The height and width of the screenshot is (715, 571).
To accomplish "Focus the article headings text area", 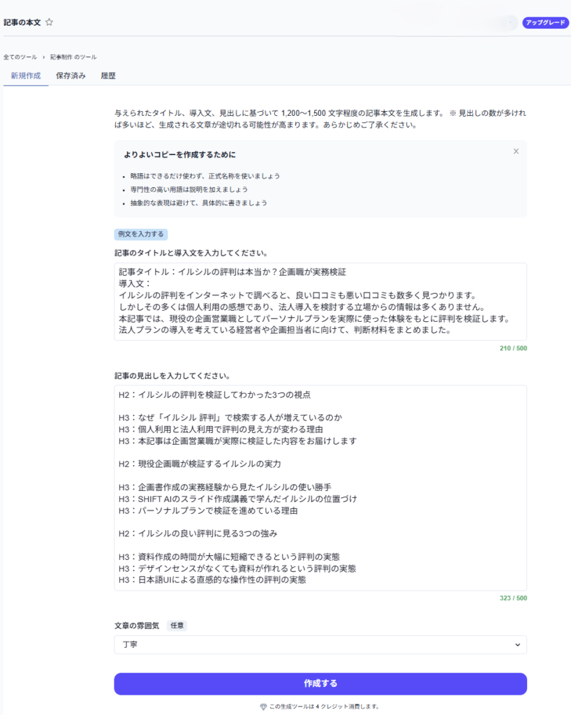I will [320, 488].
